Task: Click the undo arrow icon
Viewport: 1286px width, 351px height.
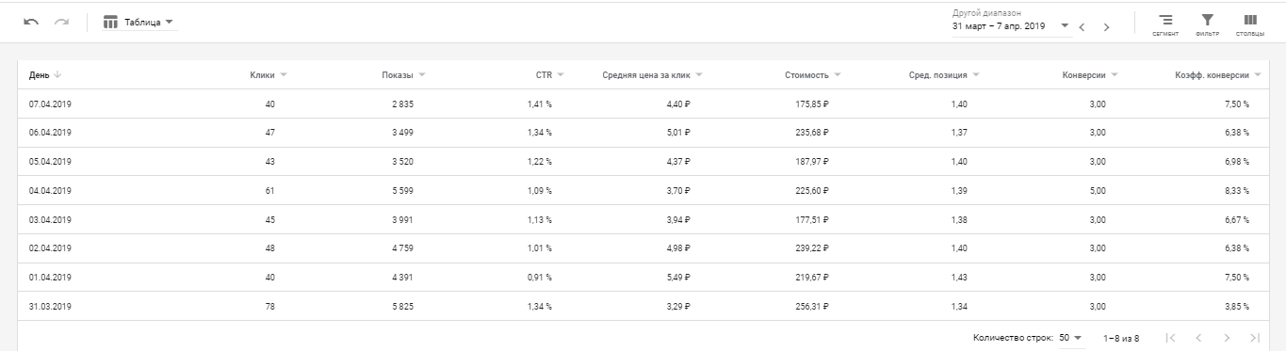Action: tap(31, 22)
